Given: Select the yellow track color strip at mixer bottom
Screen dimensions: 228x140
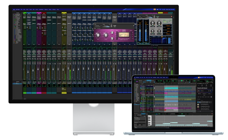Looking at the screenshot, I should coord(64,93).
